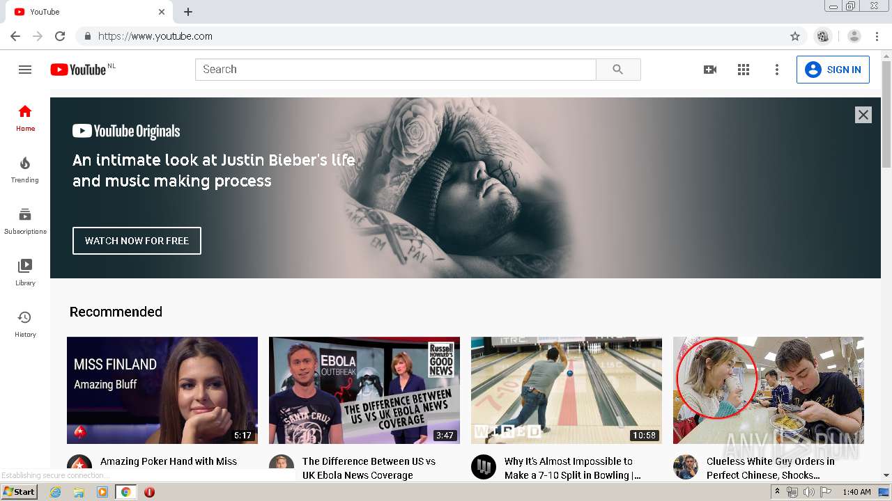The width and height of the screenshot is (892, 501).
Task: Go to Home in sidebar
Action: pyautogui.click(x=25, y=118)
